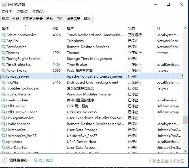Click the gear icon beside UnistoreSvc

point(3,130)
